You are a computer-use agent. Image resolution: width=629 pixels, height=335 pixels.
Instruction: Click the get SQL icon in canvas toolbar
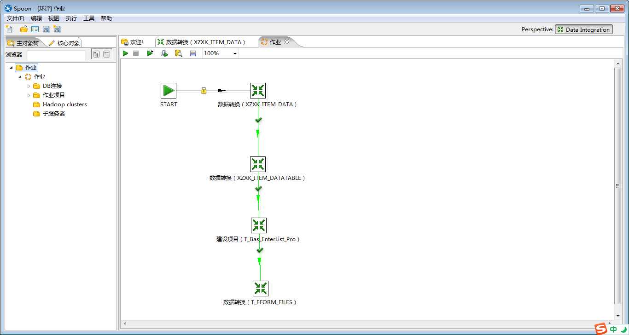pyautogui.click(x=164, y=53)
